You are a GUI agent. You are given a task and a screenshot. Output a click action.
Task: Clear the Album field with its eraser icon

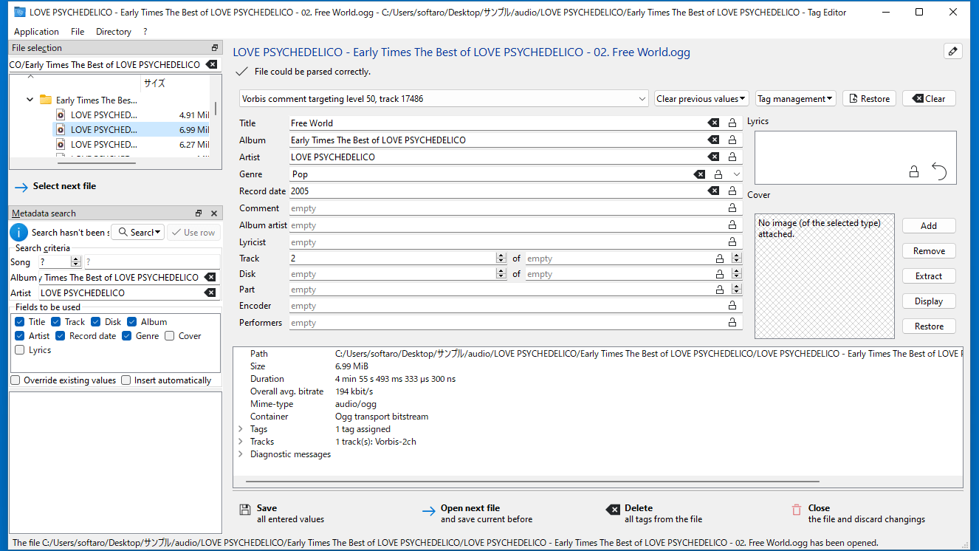[713, 140]
